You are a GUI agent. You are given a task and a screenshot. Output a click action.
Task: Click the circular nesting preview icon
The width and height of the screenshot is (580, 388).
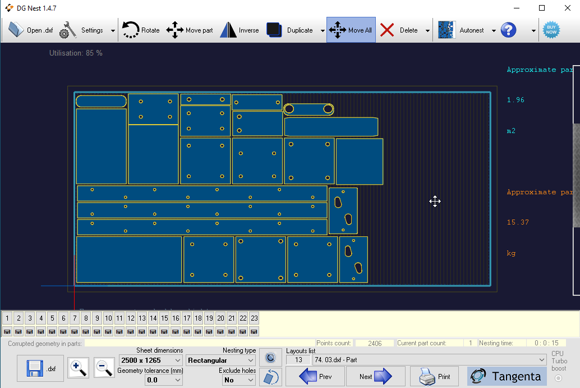pos(271,357)
